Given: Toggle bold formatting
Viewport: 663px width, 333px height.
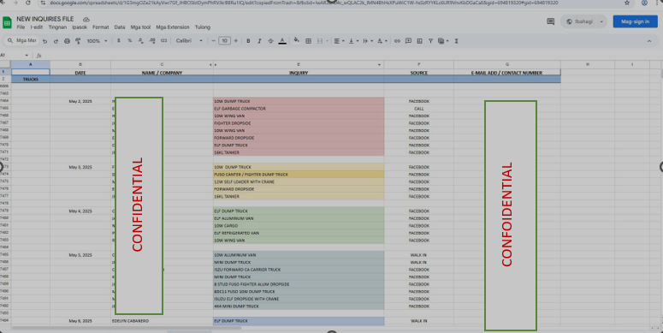Looking at the screenshot, I should click(248, 41).
